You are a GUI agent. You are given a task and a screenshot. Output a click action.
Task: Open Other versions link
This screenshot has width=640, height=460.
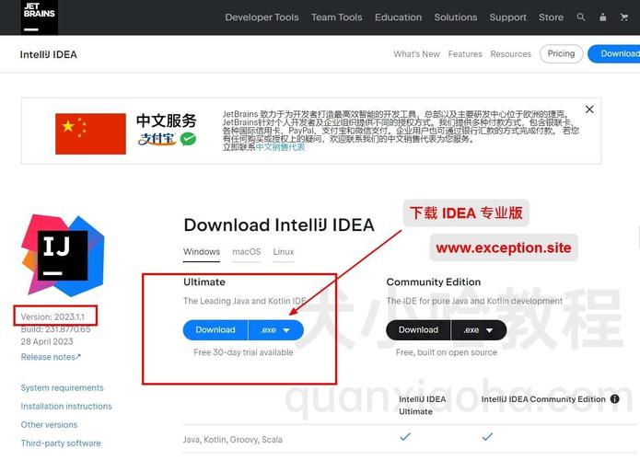49,424
